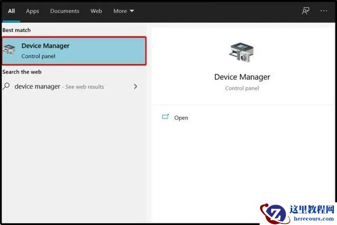Select the Web search tab
Image resolution: width=337 pixels, height=225 pixels.
(96, 11)
